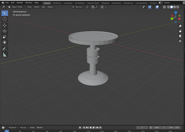This screenshot has height=132, width=185.
Task: Click the play animation button
Action: [x=94, y=127]
